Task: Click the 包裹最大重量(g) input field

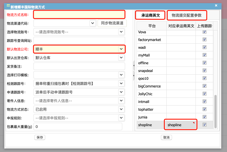Action: [x=78, y=126]
